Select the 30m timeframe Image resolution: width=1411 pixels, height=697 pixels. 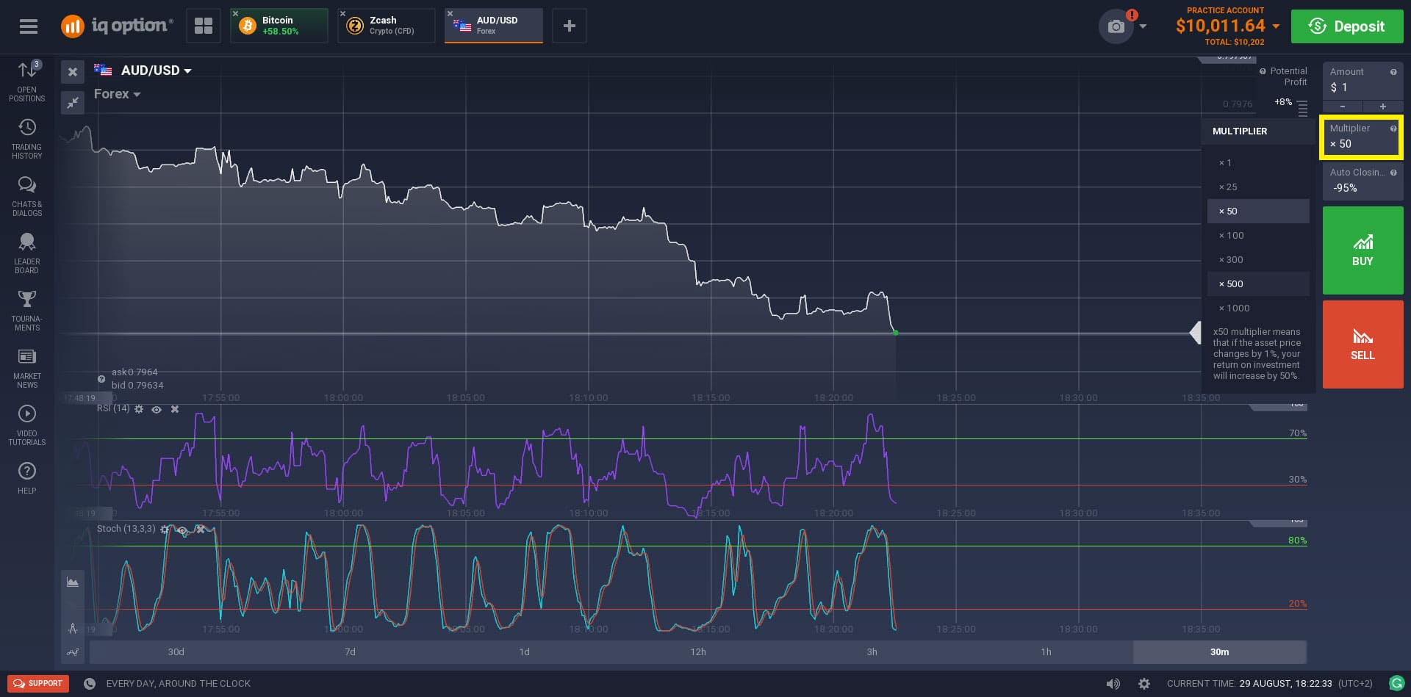(x=1220, y=651)
